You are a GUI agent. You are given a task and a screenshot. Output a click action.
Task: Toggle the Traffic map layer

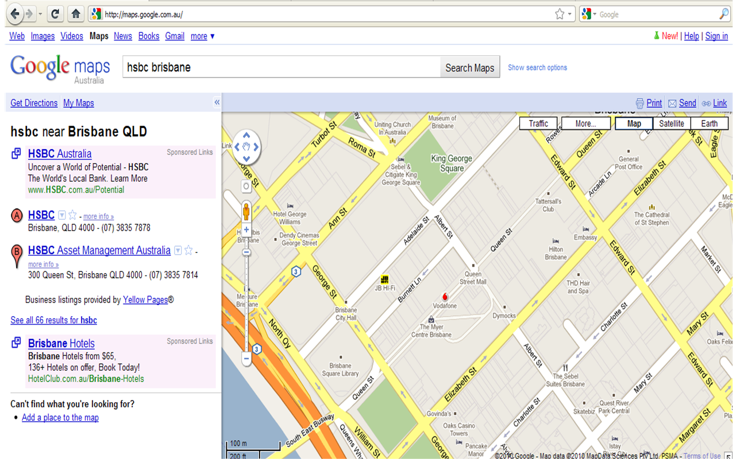[538, 123]
